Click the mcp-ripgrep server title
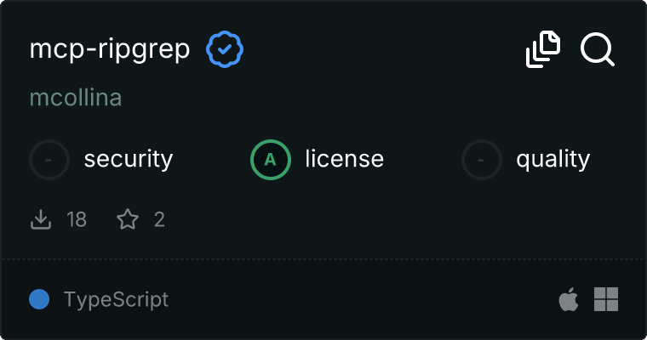The width and height of the screenshot is (647, 340). [x=110, y=50]
